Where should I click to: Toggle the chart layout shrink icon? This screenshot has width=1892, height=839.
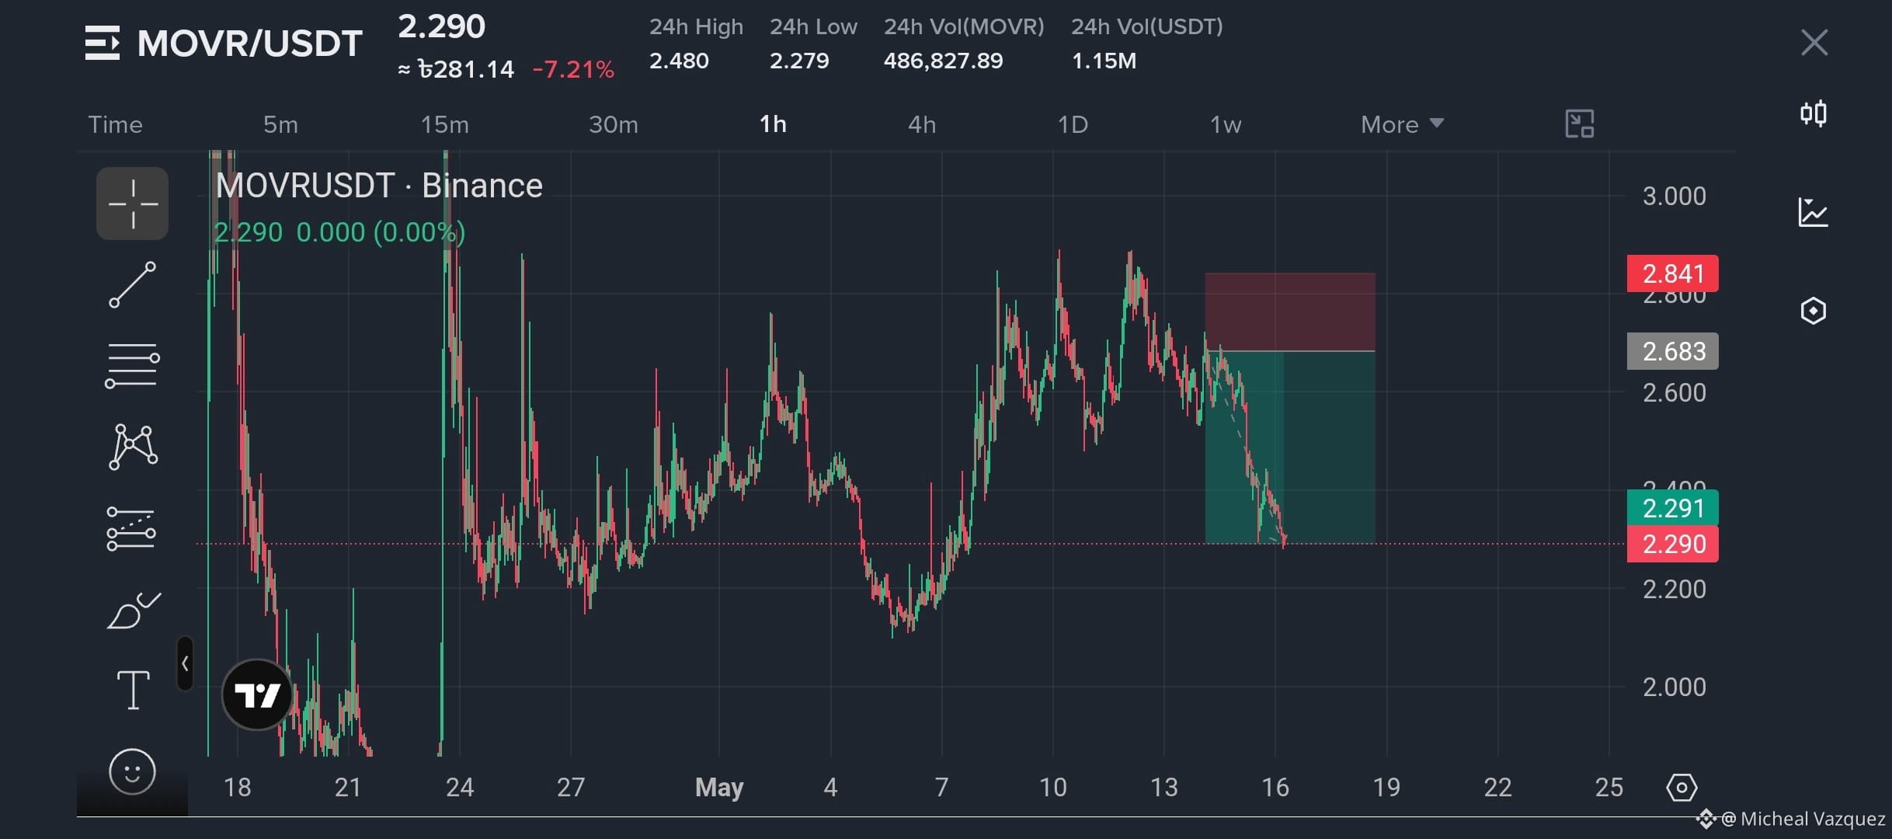click(x=1579, y=124)
